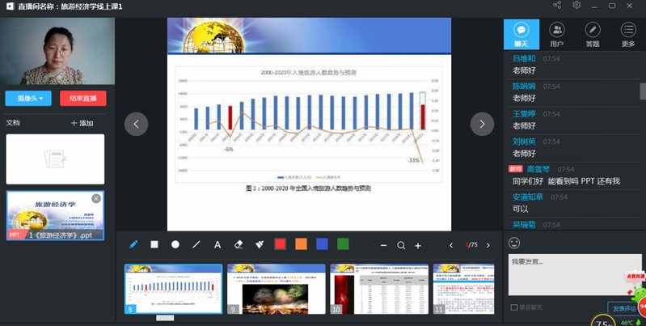
Task: Open the emoji picker in chat
Action: pos(514,243)
